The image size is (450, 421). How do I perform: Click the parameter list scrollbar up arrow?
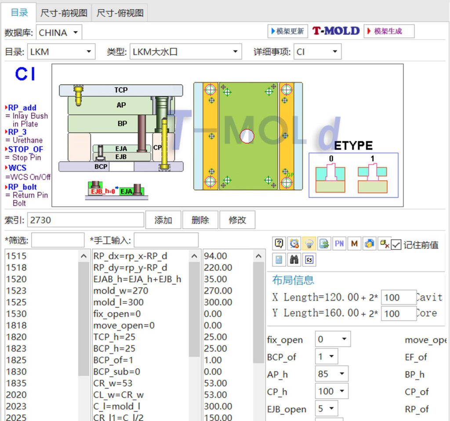194,256
